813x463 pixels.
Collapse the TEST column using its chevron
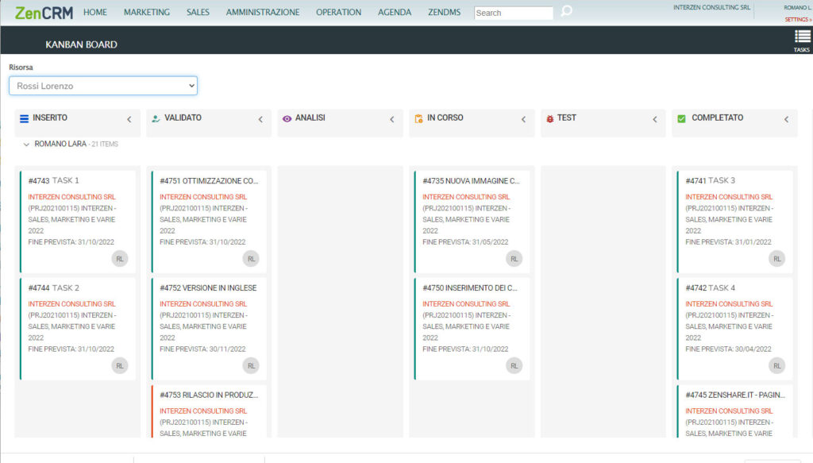(x=656, y=118)
